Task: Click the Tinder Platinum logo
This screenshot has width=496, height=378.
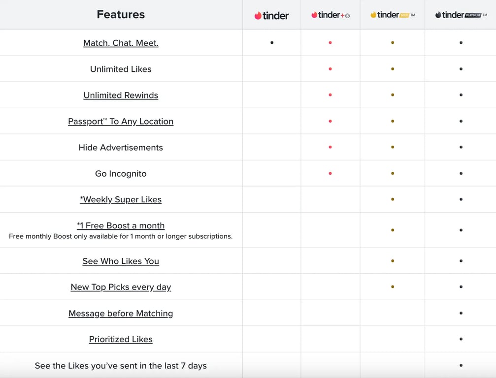Action: coord(461,15)
